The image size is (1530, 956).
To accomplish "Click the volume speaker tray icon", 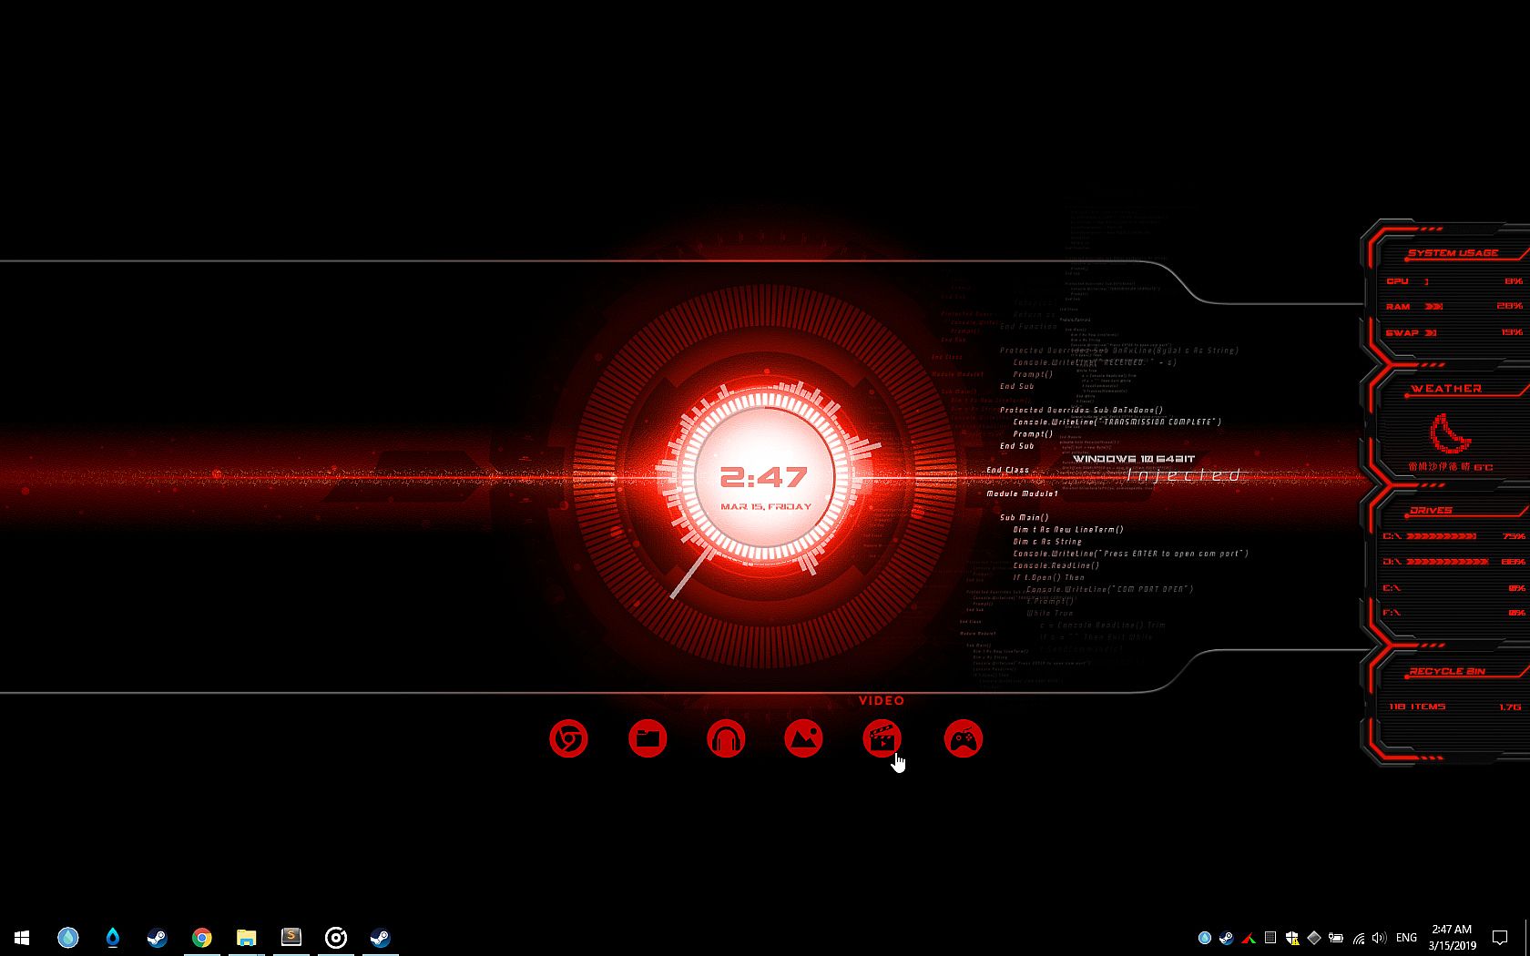I will click(1379, 938).
